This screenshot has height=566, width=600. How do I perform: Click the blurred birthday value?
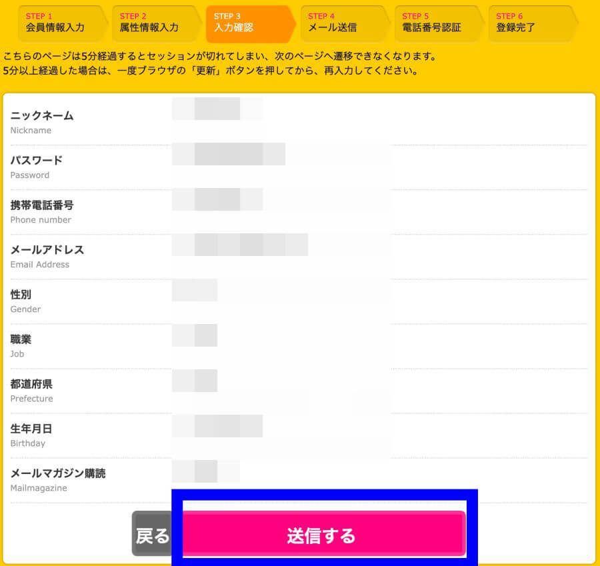(x=217, y=426)
